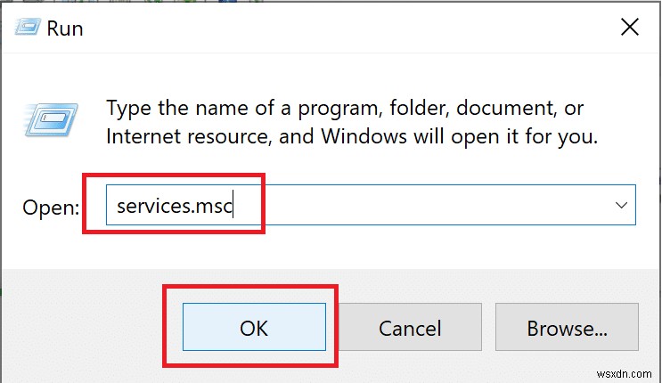This screenshot has width=662, height=383.
Task: Close the Run dialog with X
Action: (x=630, y=28)
